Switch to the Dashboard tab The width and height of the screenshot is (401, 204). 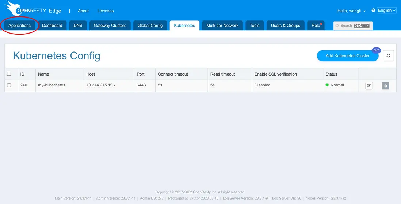coord(52,25)
